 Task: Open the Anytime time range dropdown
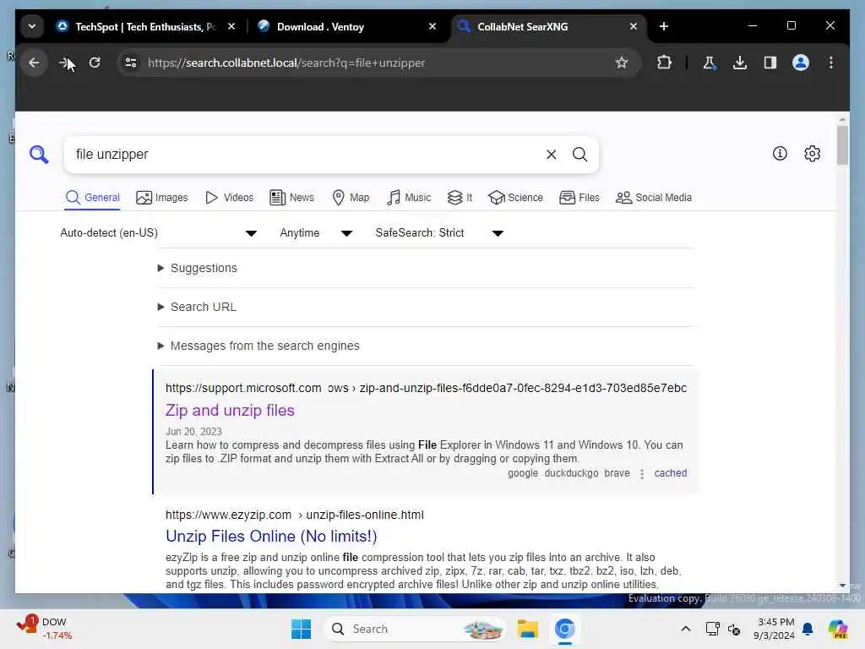point(316,233)
